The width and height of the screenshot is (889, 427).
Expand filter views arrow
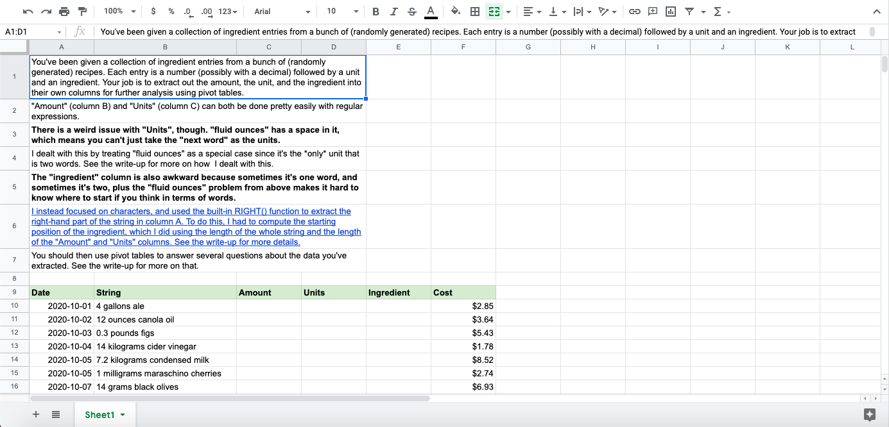pyautogui.click(x=703, y=12)
